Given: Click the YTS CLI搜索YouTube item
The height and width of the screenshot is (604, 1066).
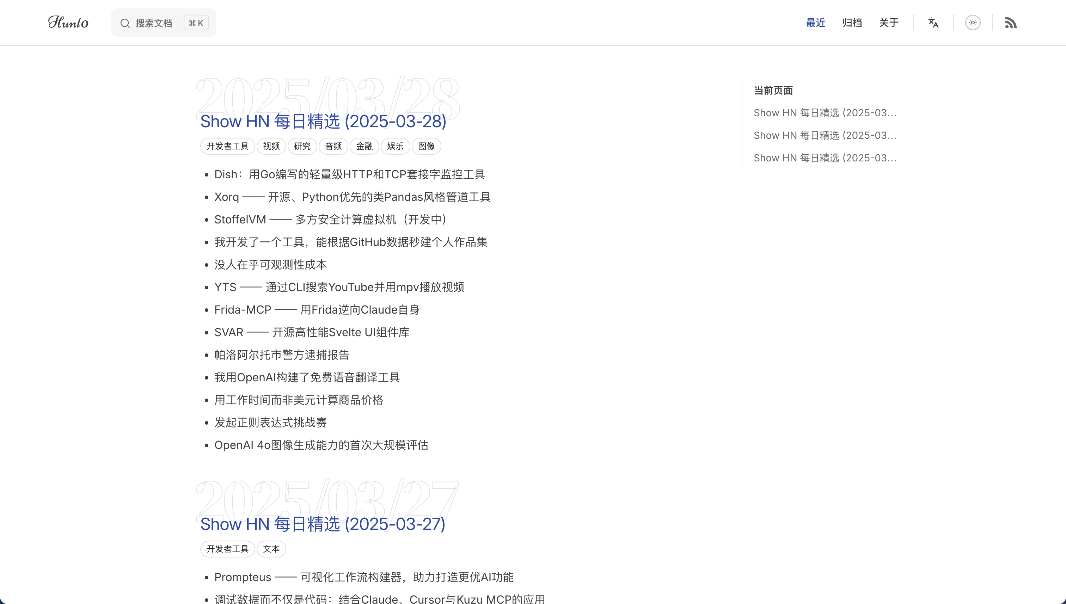Looking at the screenshot, I should click(339, 287).
